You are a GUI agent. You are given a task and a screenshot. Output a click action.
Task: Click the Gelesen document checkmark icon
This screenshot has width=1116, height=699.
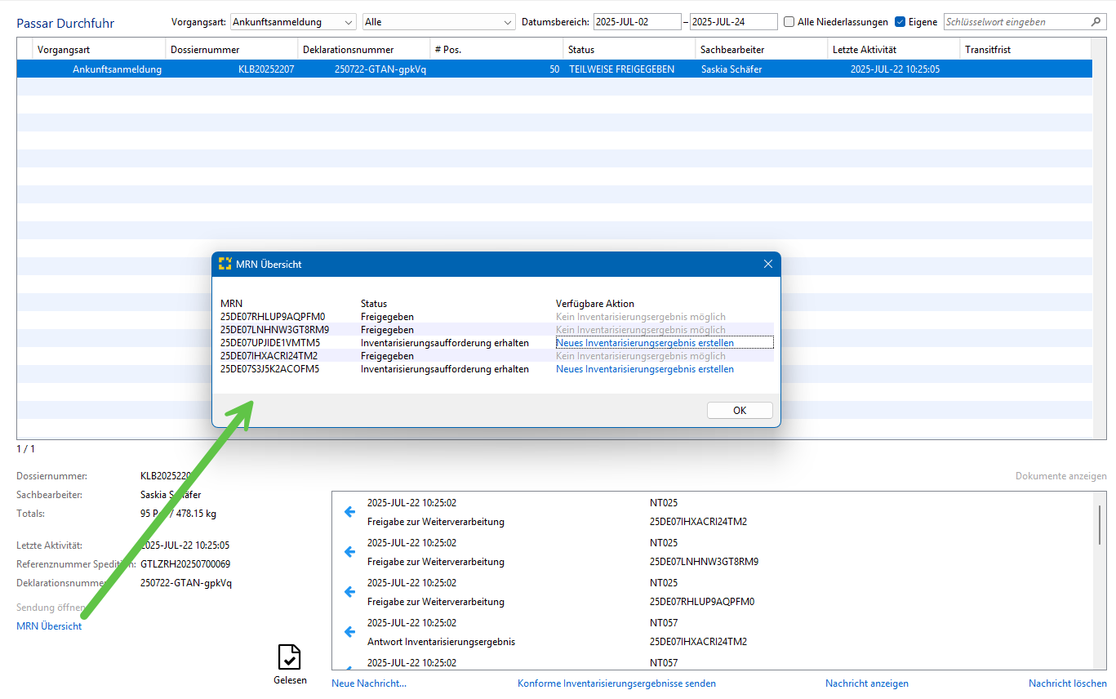290,657
